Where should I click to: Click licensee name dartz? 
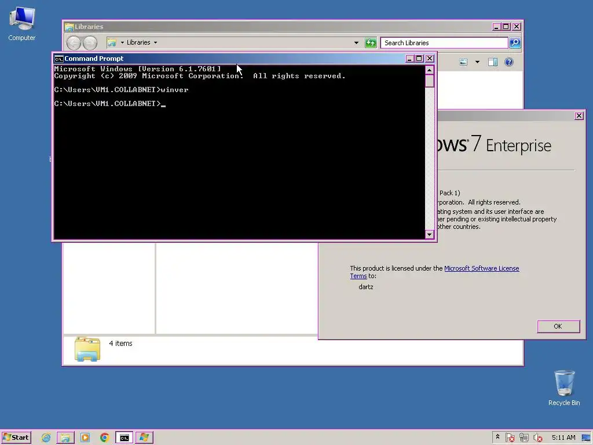[x=366, y=287]
